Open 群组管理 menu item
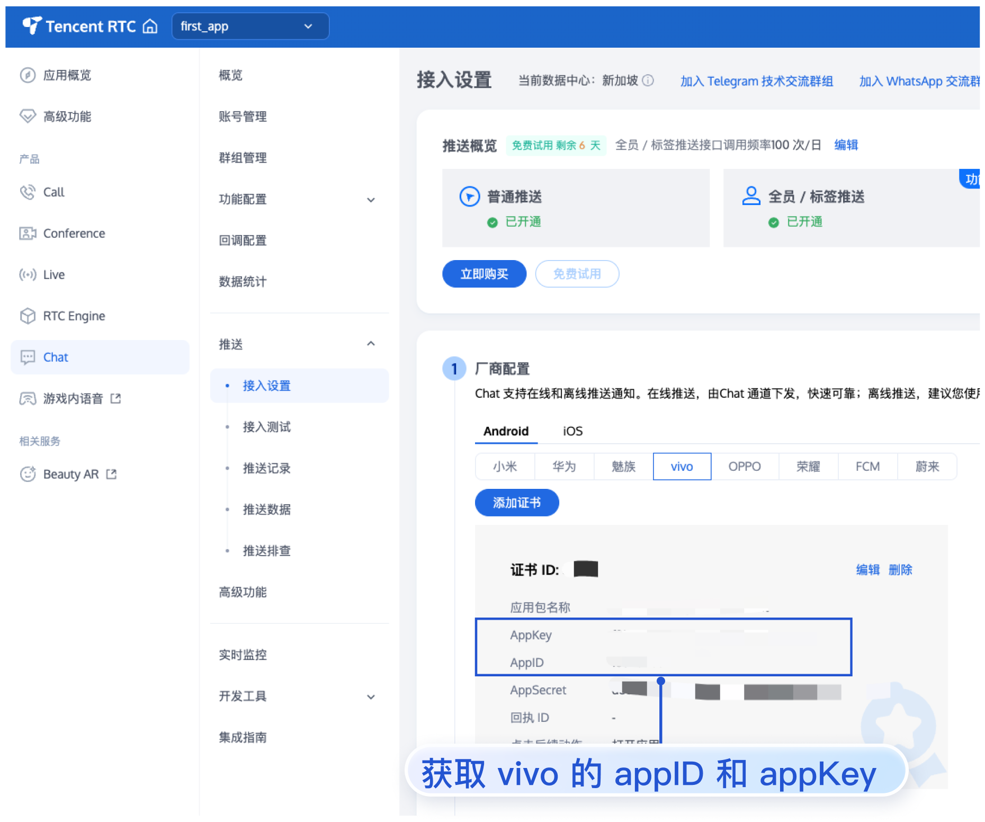Screen dimensions: 985x822 (x=243, y=158)
